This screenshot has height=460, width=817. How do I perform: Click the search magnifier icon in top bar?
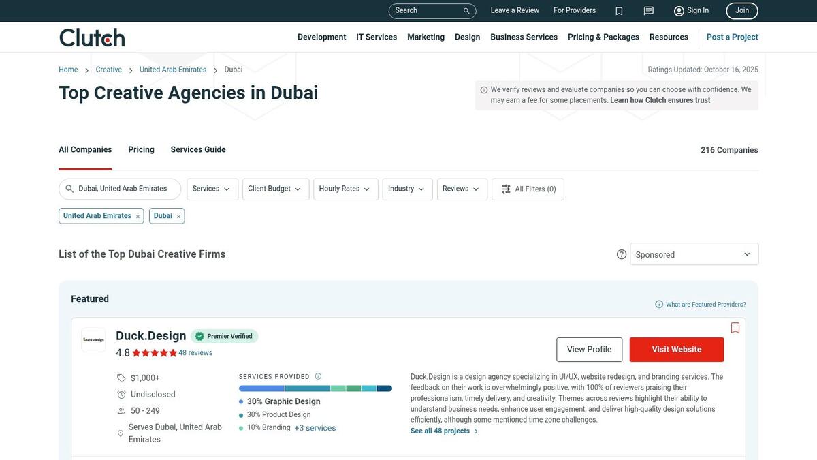466,11
